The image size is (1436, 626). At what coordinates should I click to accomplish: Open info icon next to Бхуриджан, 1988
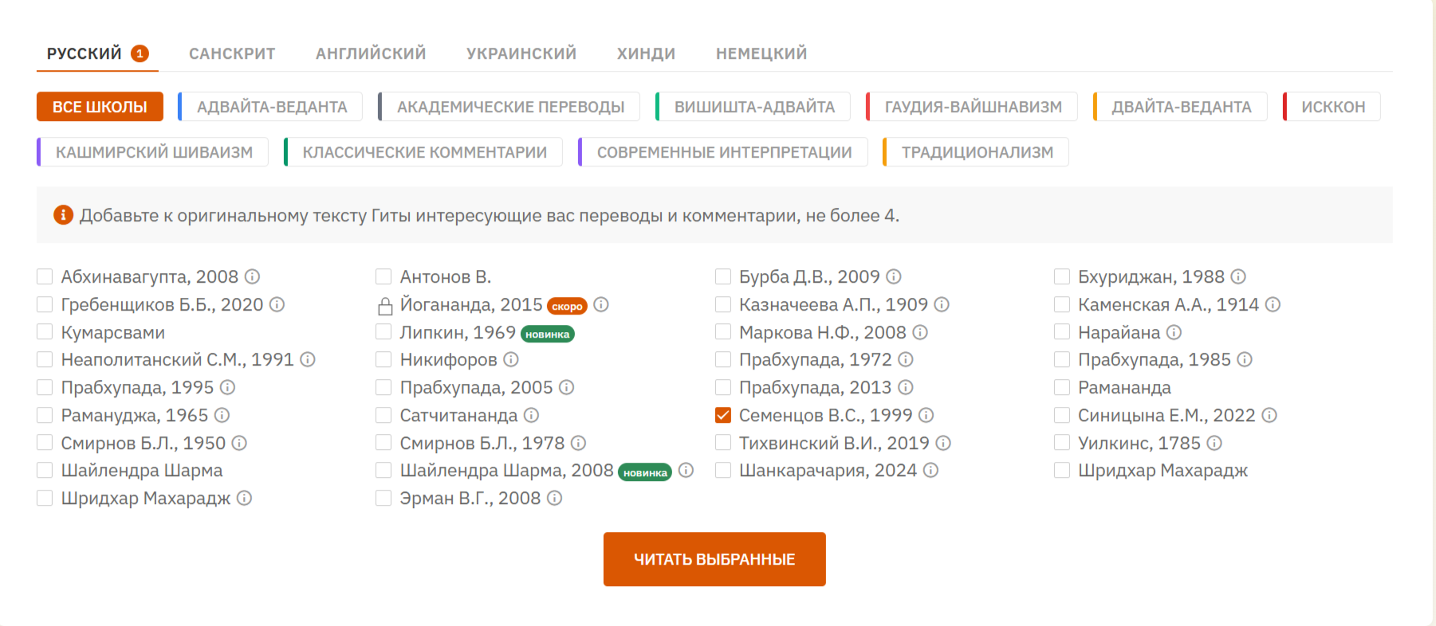point(1238,276)
